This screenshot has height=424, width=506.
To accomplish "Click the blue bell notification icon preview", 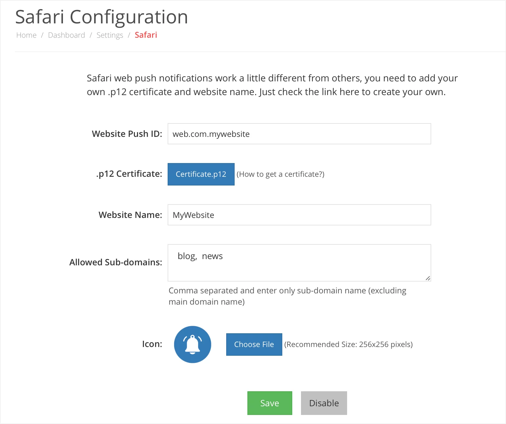I will pyautogui.click(x=193, y=344).
